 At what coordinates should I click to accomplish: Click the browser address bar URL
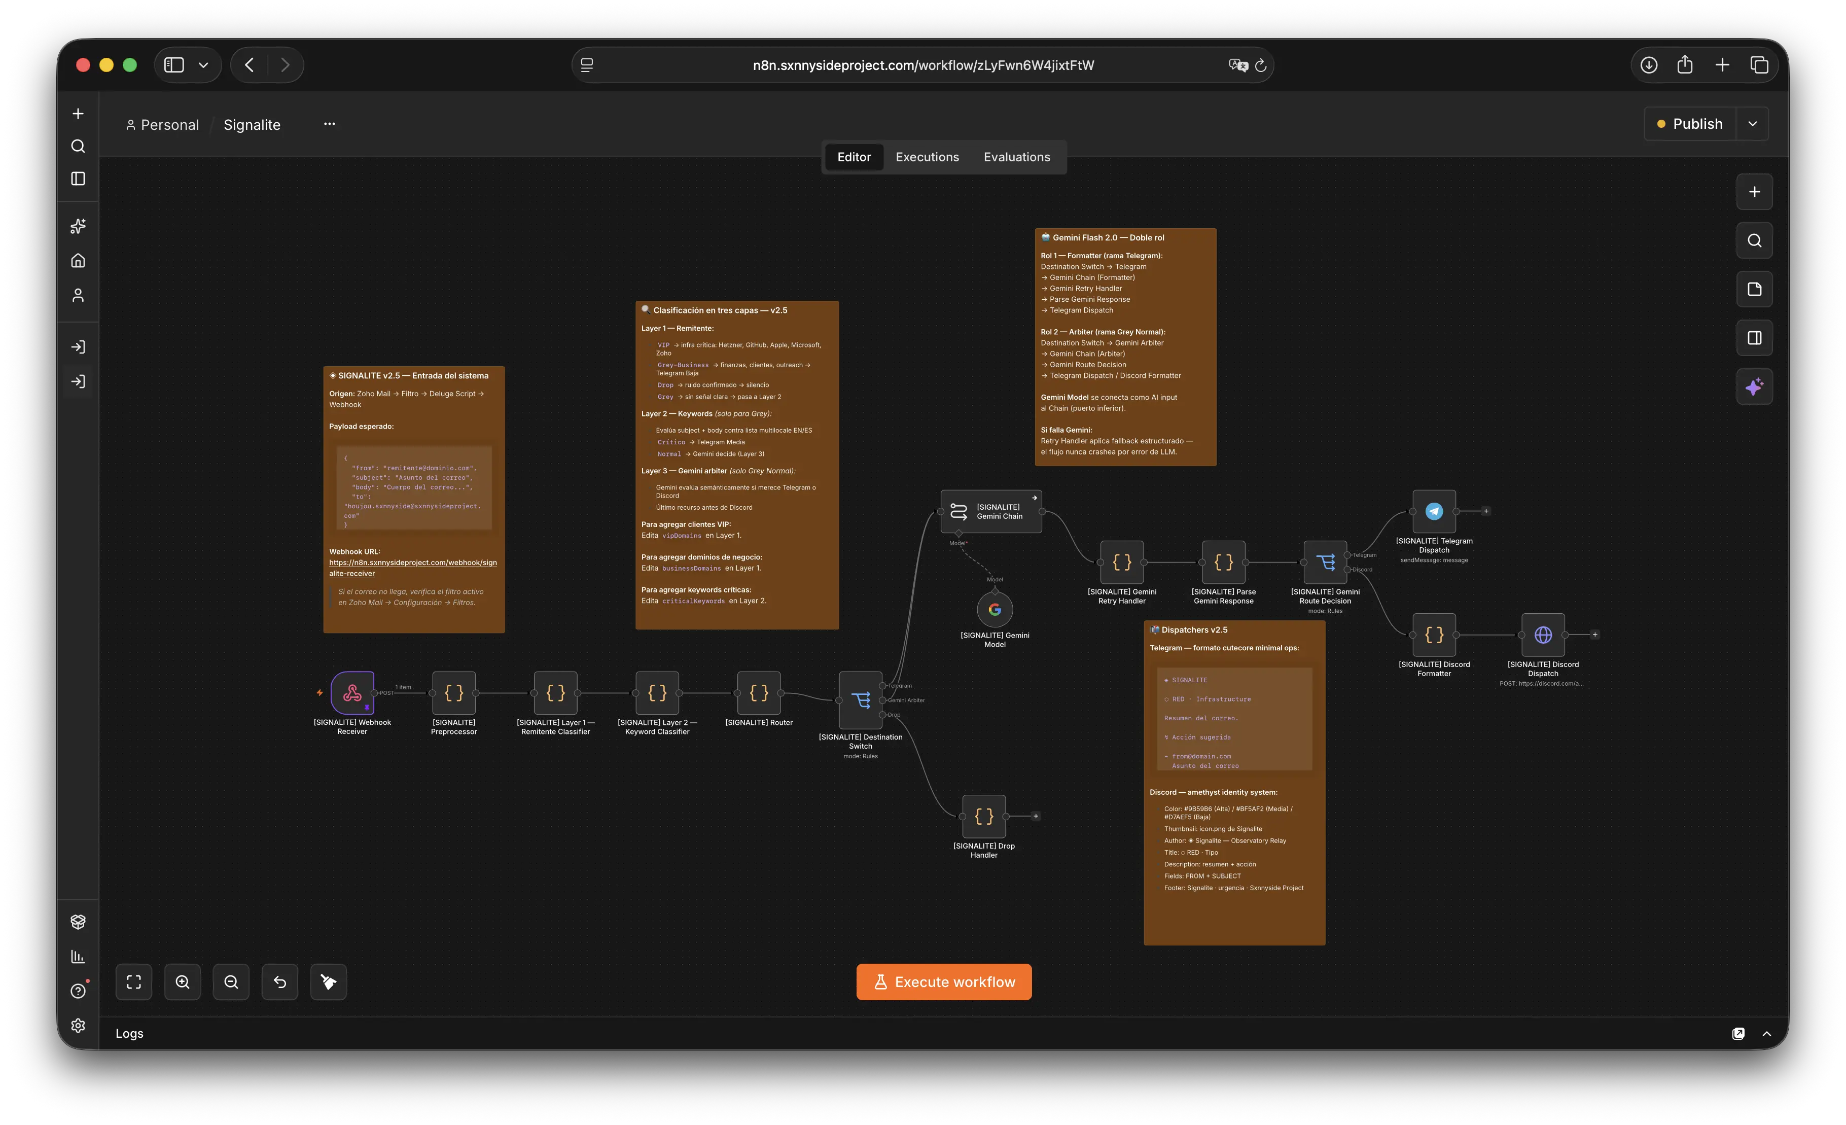coord(923,65)
